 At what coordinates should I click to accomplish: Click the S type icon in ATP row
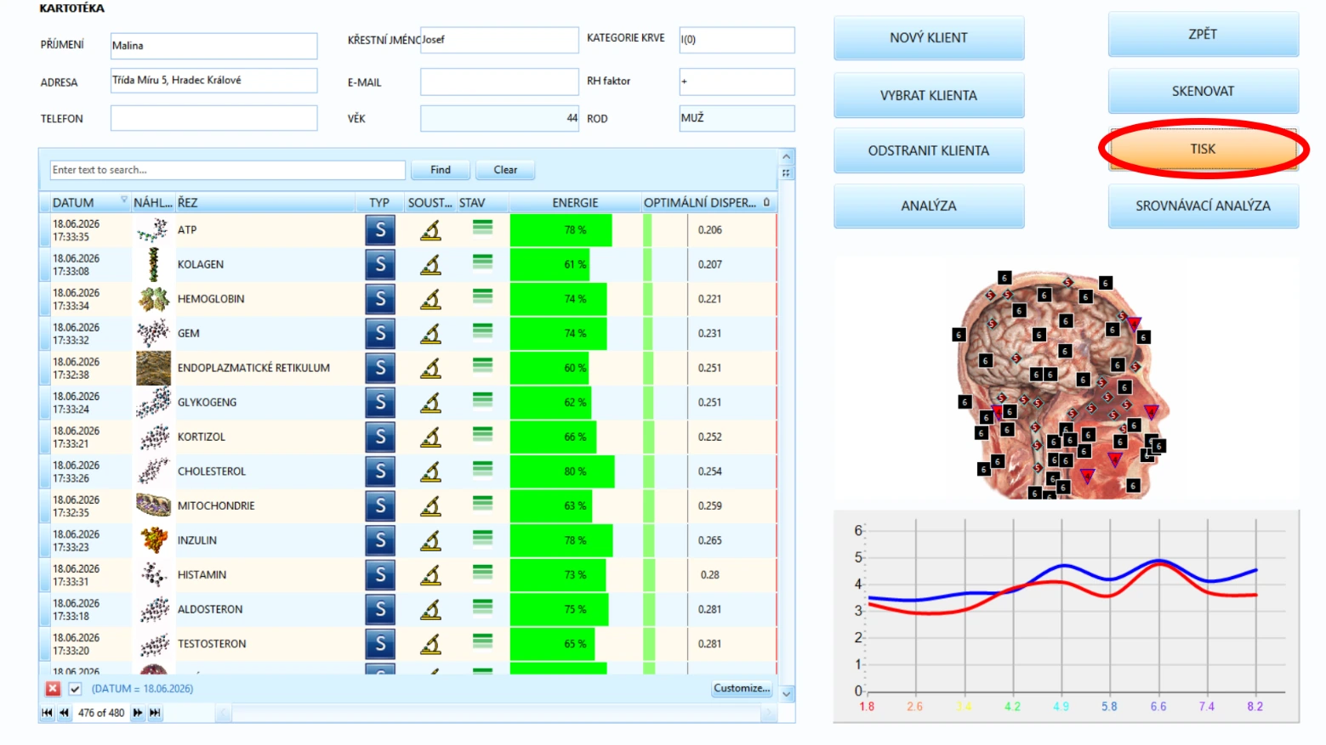click(380, 229)
